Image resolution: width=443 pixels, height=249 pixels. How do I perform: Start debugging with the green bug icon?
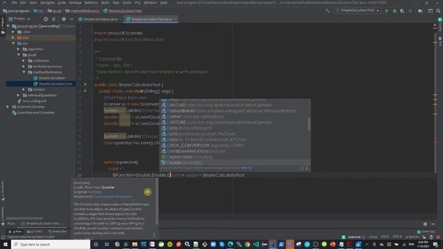(x=395, y=11)
